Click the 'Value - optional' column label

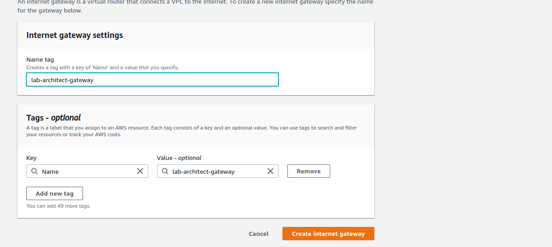[x=179, y=158]
